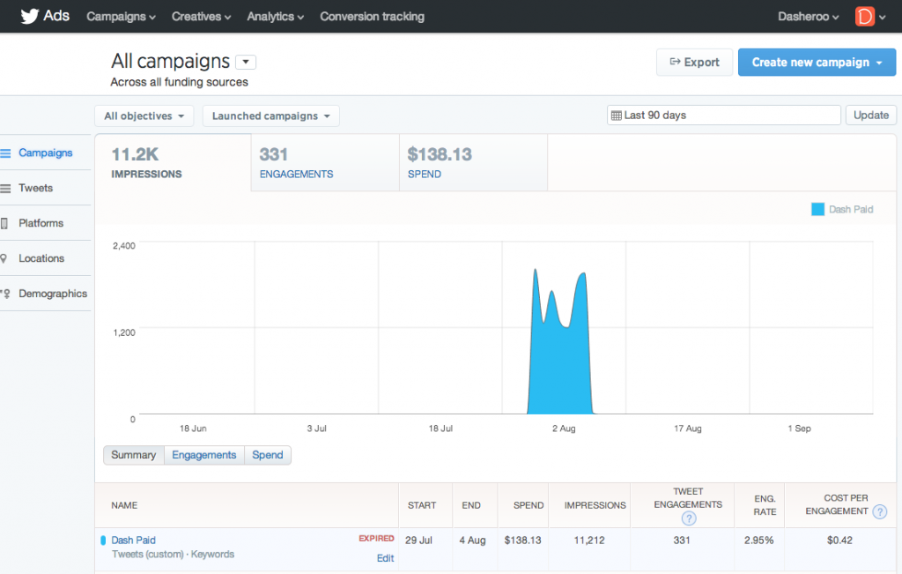The height and width of the screenshot is (574, 902).
Task: Expand the Launched campaigns filter dropdown
Action: (x=270, y=116)
